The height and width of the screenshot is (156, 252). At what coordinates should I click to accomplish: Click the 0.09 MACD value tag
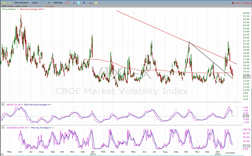pos(246,116)
